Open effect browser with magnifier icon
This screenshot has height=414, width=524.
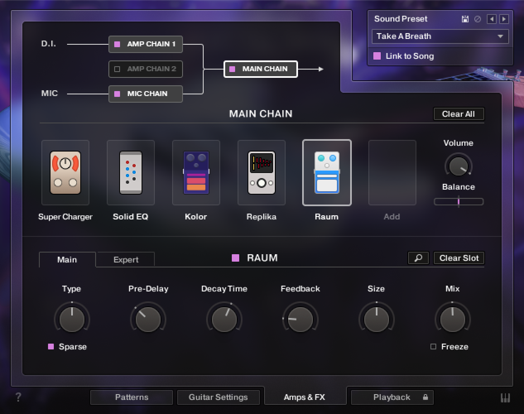coord(418,258)
